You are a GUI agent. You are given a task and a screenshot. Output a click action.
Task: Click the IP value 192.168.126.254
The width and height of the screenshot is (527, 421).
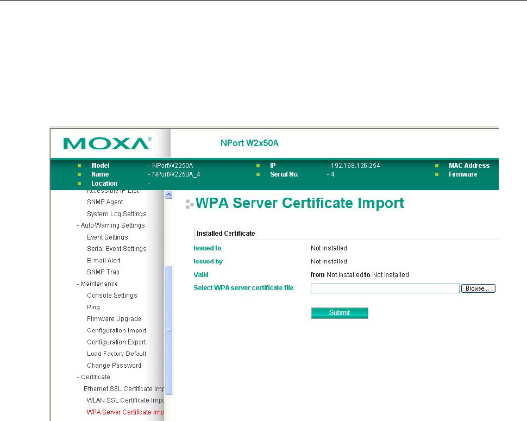coord(355,166)
